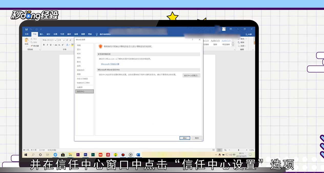
Task: Click the 替换 replace icon
Action: 239,43
